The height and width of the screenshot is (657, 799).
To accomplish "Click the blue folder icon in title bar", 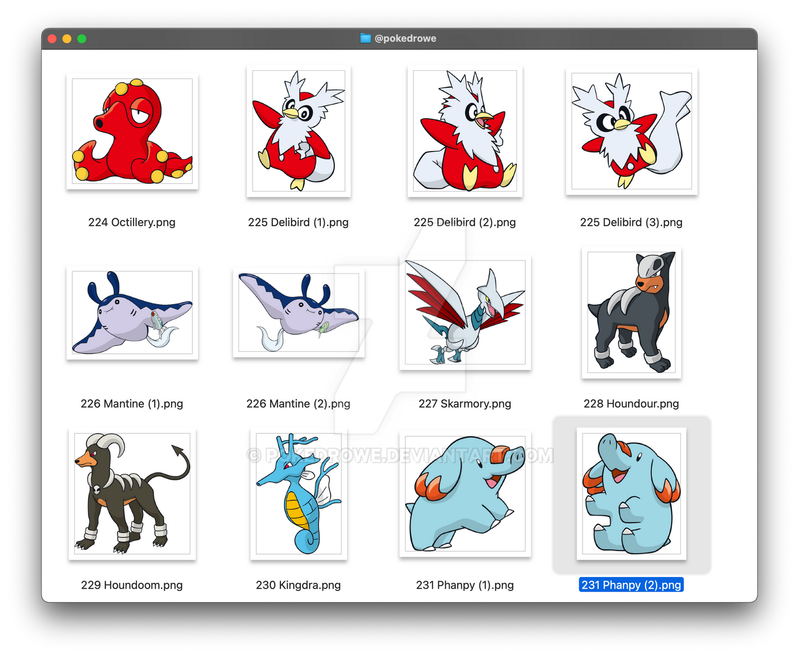I will click(365, 38).
